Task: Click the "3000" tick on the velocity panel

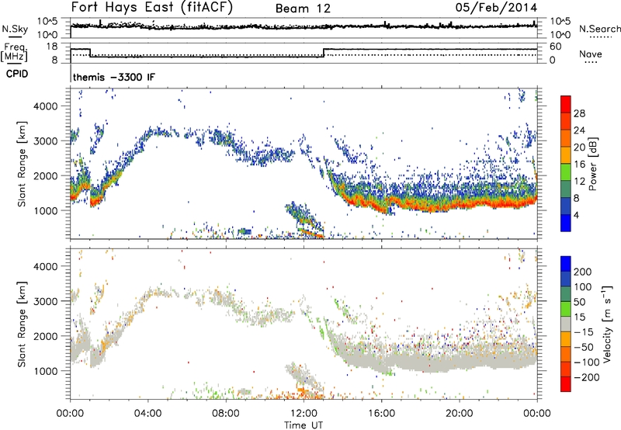Action: [x=45, y=301]
